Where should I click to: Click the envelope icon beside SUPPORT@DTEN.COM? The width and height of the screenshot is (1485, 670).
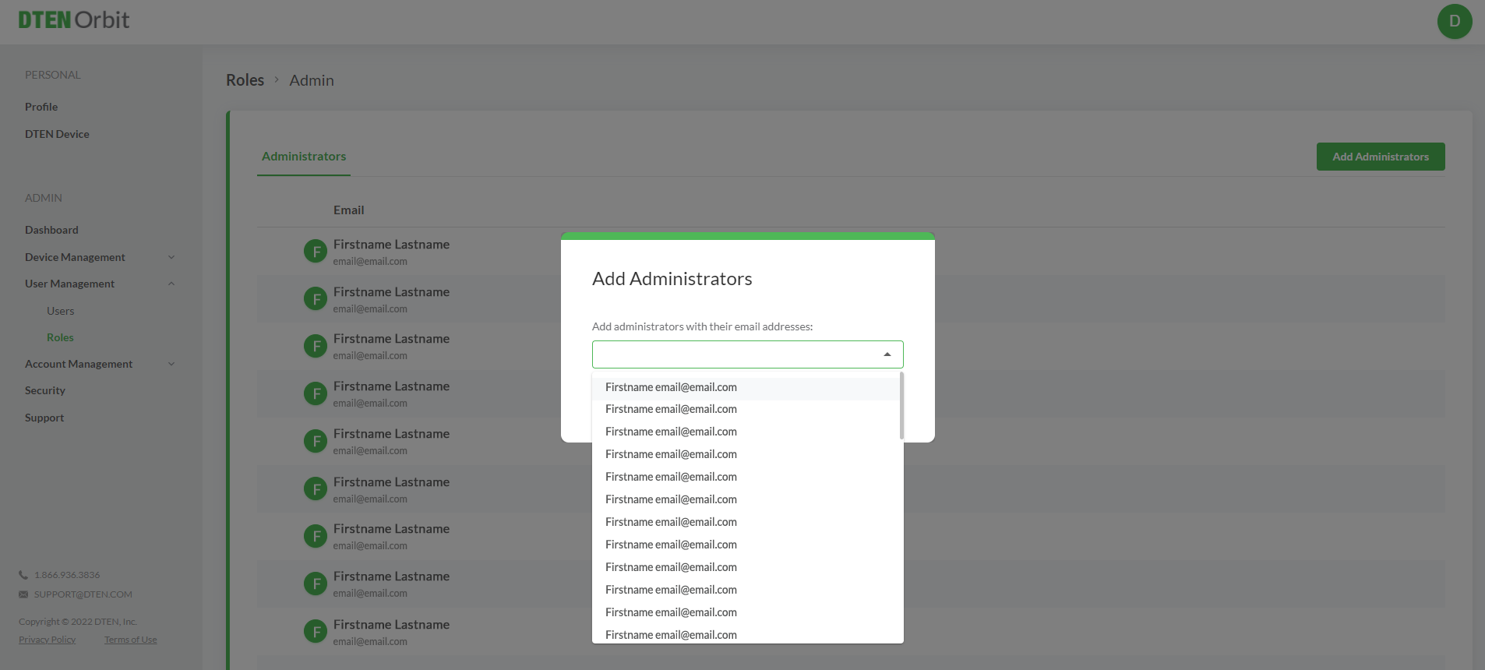click(23, 594)
